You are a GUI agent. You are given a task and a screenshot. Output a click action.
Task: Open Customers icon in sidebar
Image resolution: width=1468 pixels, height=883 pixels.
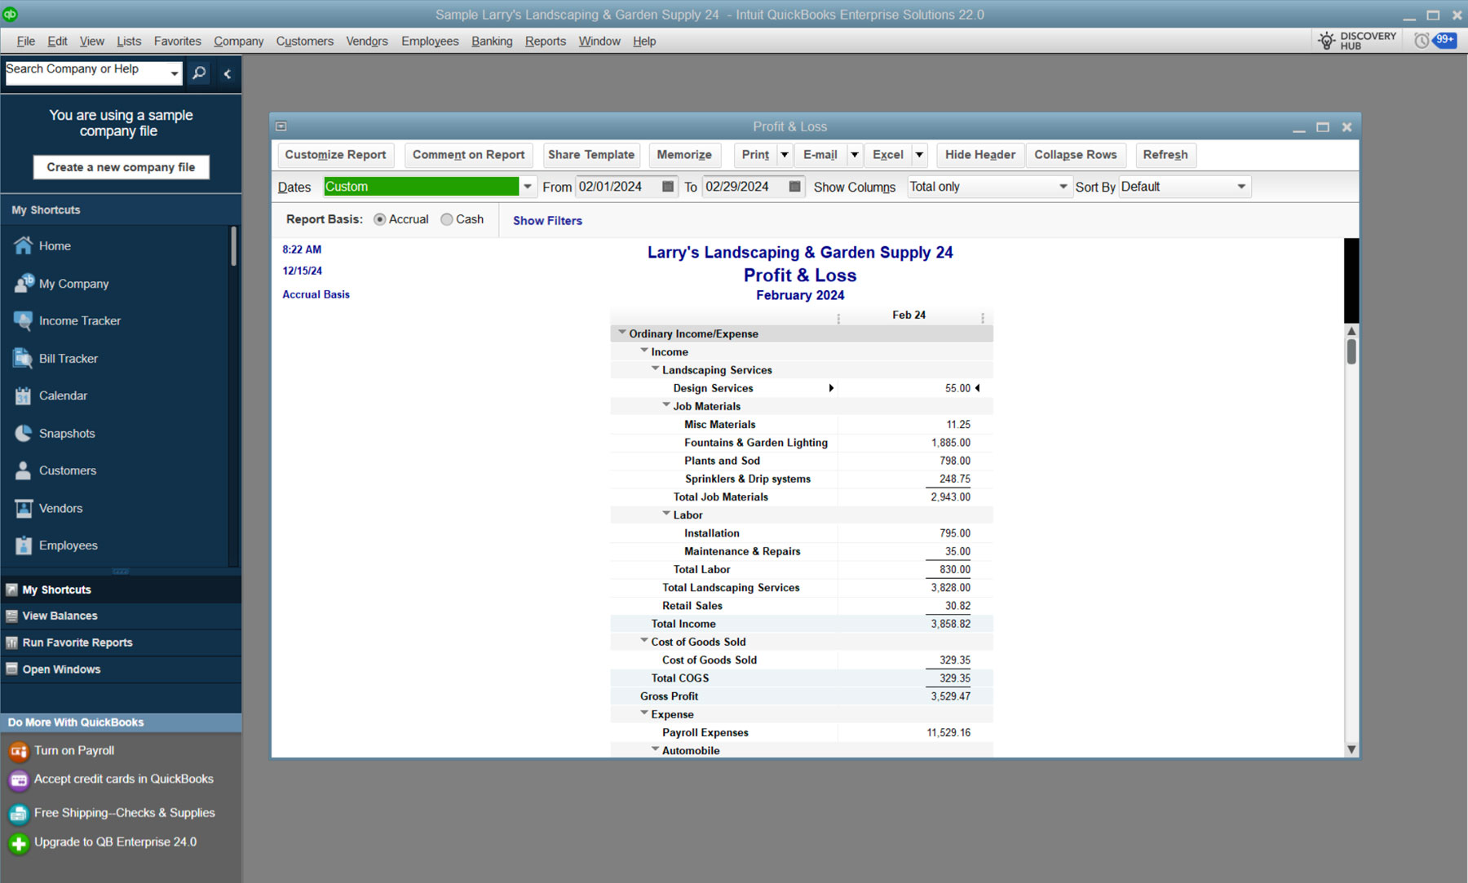24,470
